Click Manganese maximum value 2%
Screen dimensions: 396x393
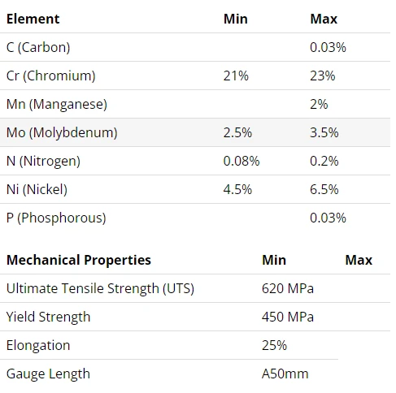tap(319, 104)
